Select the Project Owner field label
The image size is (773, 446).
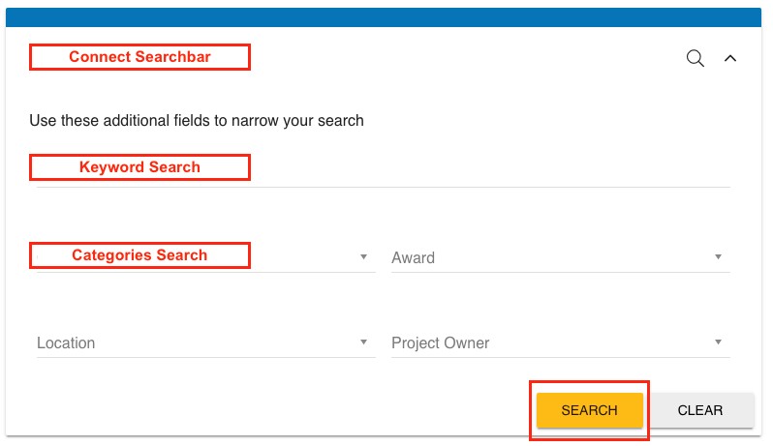(x=440, y=343)
